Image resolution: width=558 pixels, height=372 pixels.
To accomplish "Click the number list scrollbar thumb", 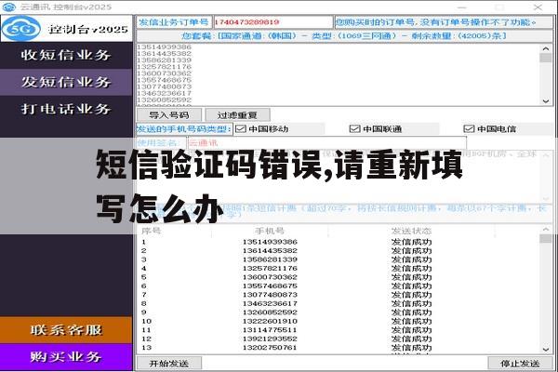I will tap(546, 58).
